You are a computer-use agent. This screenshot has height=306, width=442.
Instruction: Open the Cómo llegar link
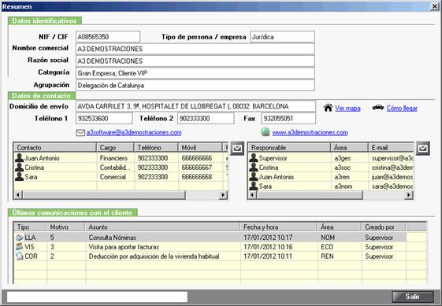(402, 108)
